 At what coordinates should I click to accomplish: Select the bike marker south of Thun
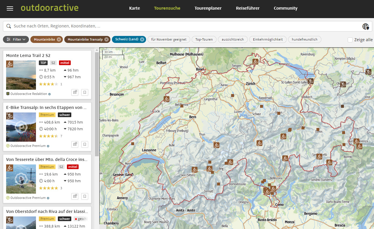216,145
